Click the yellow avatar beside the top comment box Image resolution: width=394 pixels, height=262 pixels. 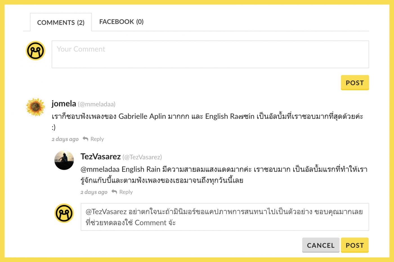click(35, 51)
